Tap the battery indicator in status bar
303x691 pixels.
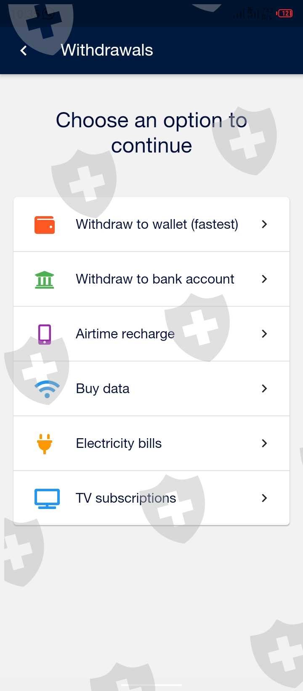[285, 13]
